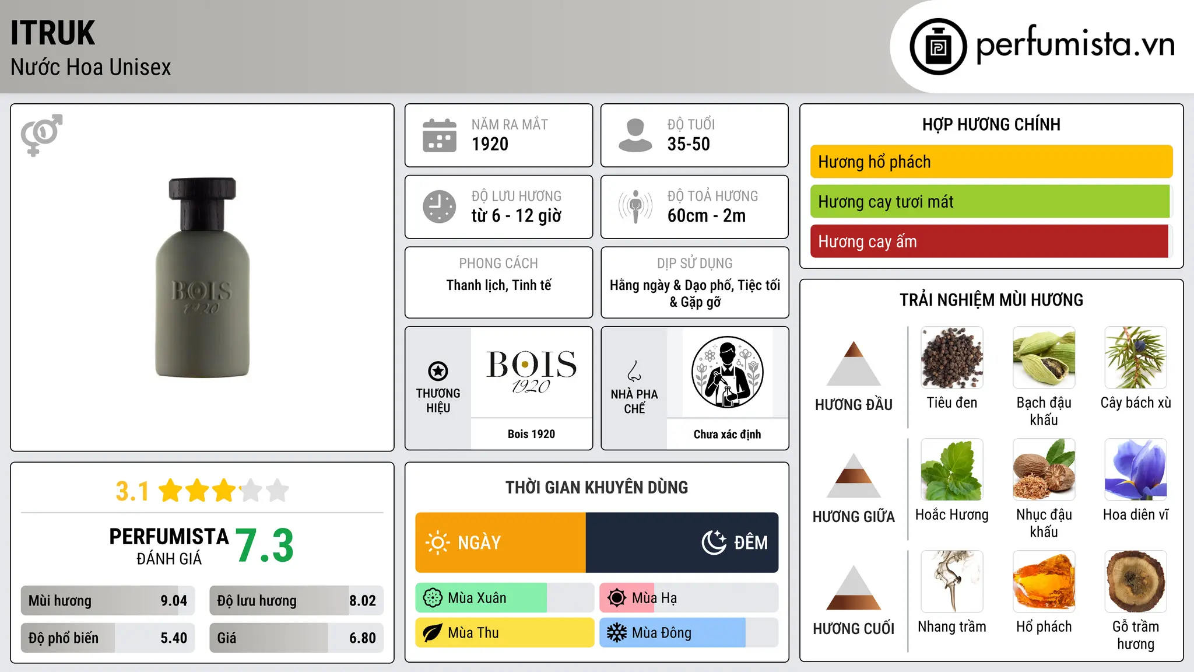Open the Hoắc Hương note image
The width and height of the screenshot is (1194, 672).
952,470
